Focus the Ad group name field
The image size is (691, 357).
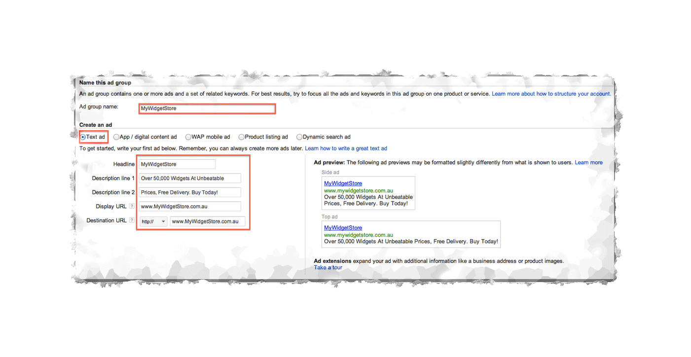tap(207, 108)
